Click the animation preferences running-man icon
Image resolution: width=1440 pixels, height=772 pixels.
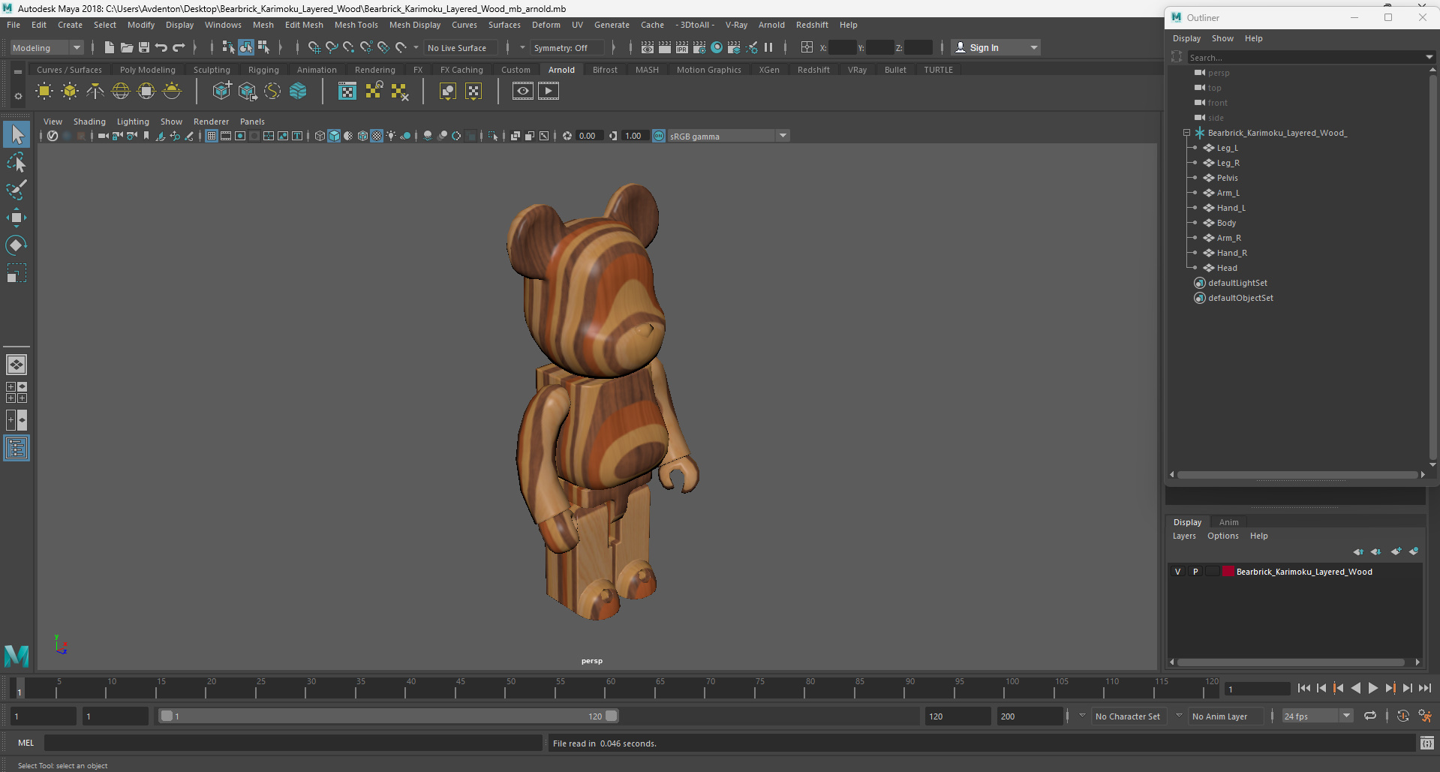coord(1425,716)
